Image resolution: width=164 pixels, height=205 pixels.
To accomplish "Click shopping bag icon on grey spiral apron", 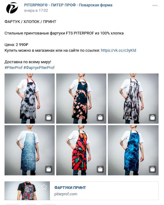I will point(49,117).
